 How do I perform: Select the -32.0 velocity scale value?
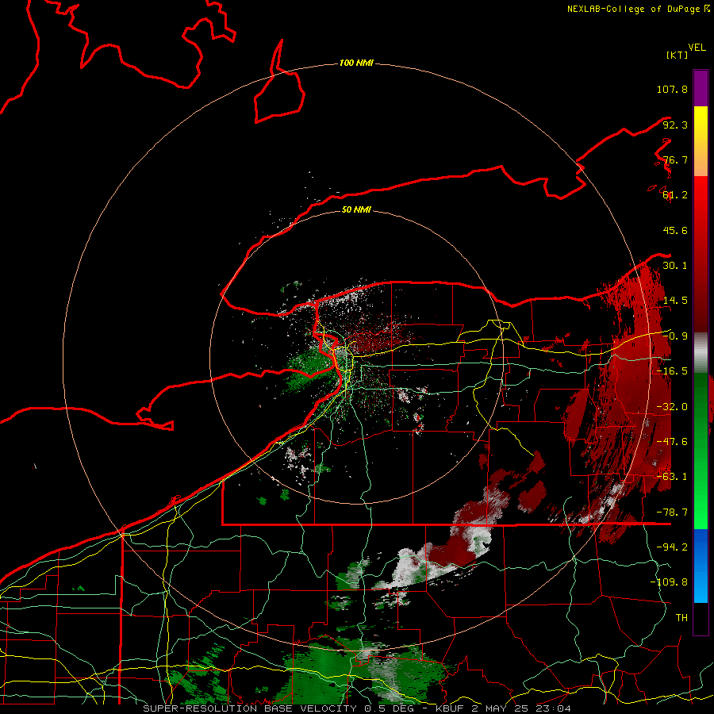pyautogui.click(x=672, y=407)
